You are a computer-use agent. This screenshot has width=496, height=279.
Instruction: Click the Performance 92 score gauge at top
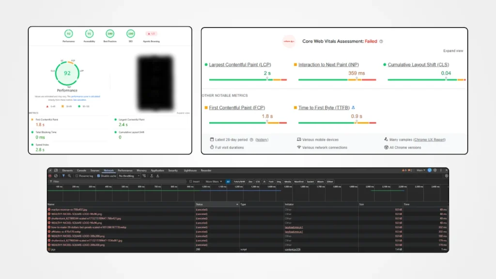click(x=69, y=34)
